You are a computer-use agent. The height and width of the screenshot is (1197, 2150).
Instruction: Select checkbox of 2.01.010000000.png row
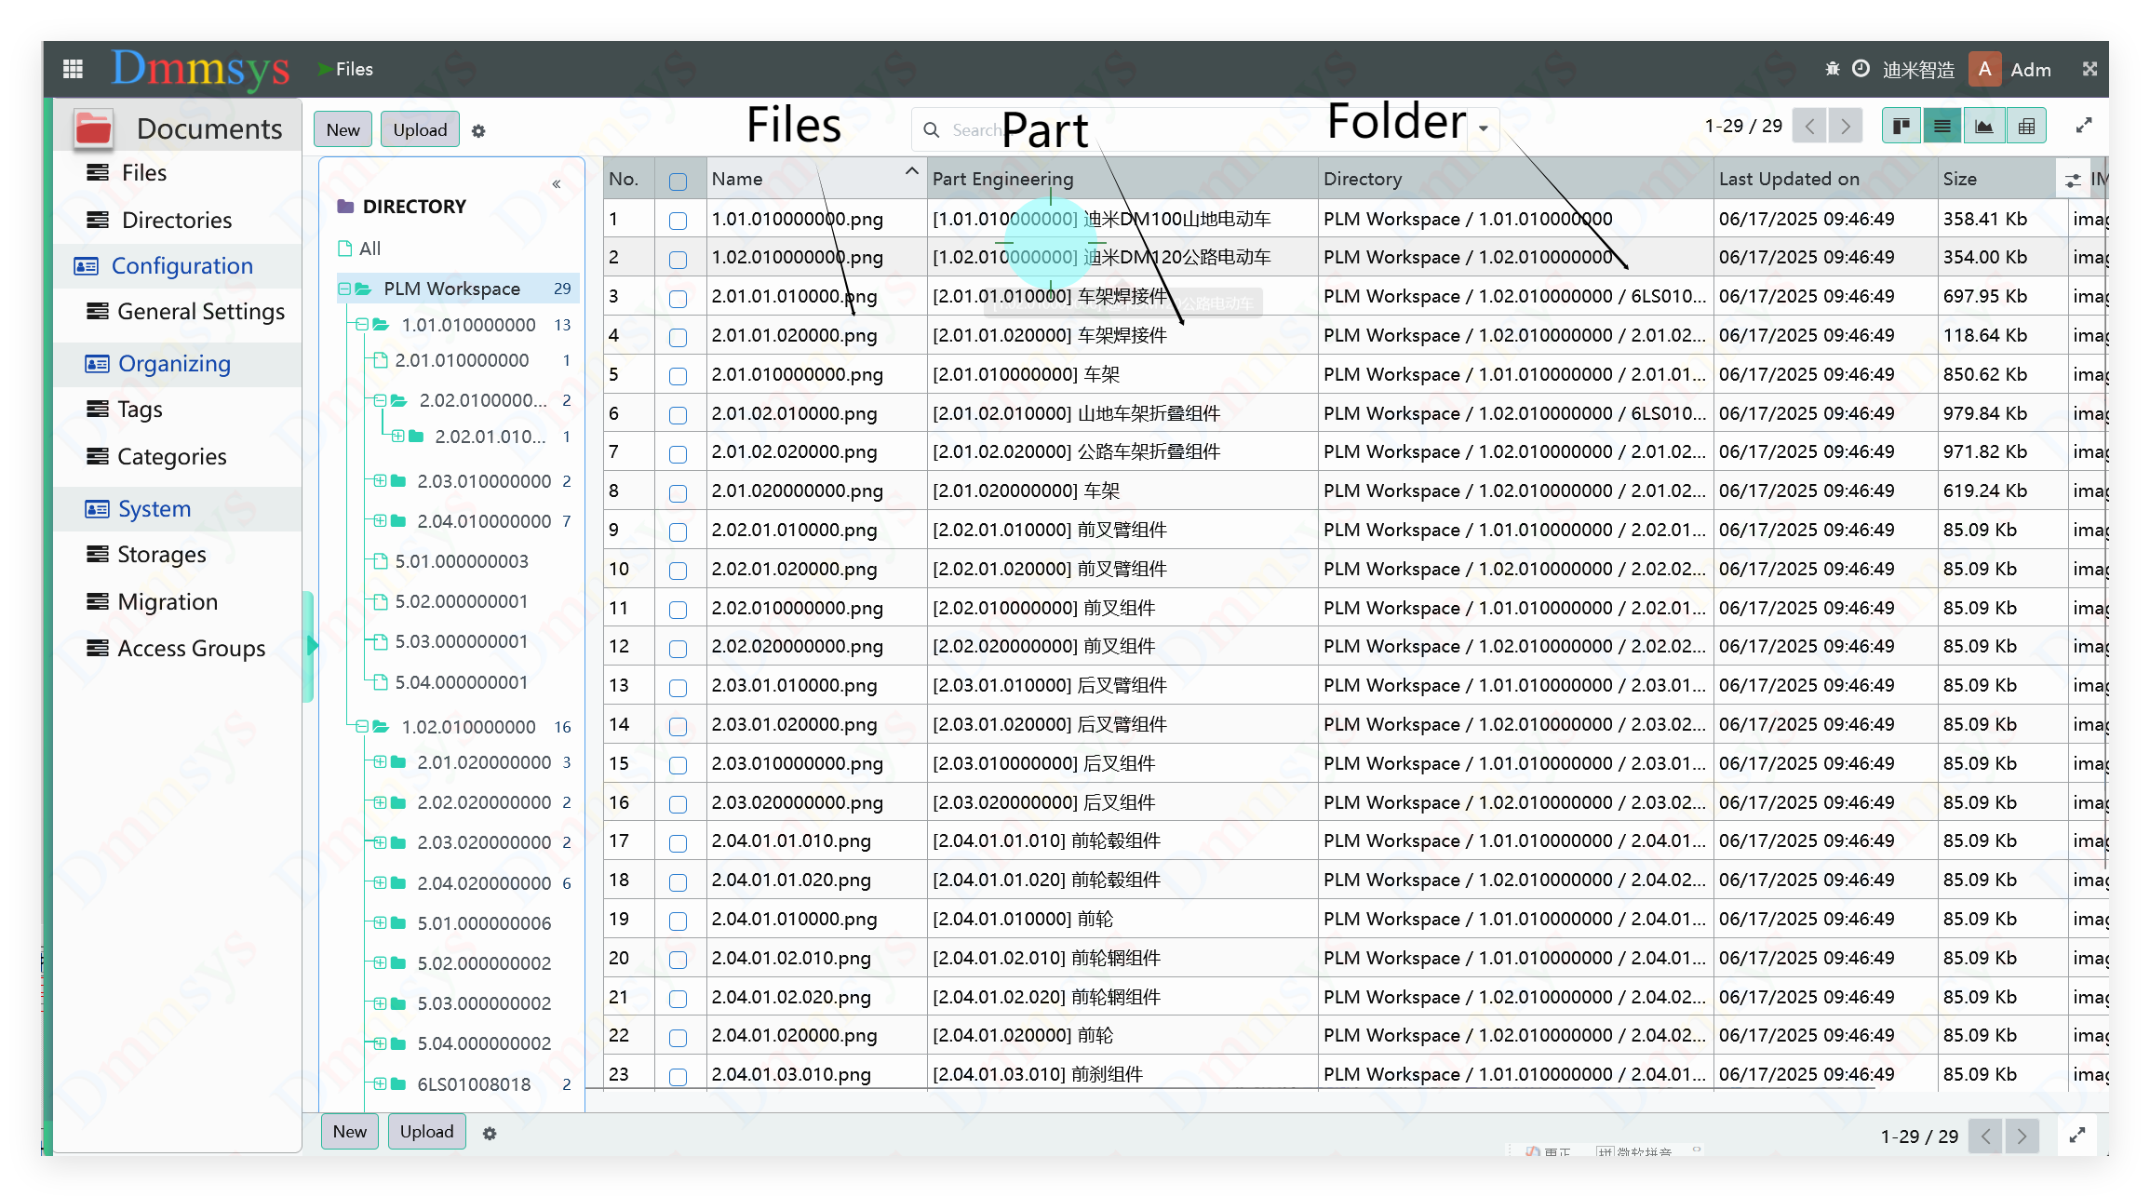pyautogui.click(x=678, y=376)
